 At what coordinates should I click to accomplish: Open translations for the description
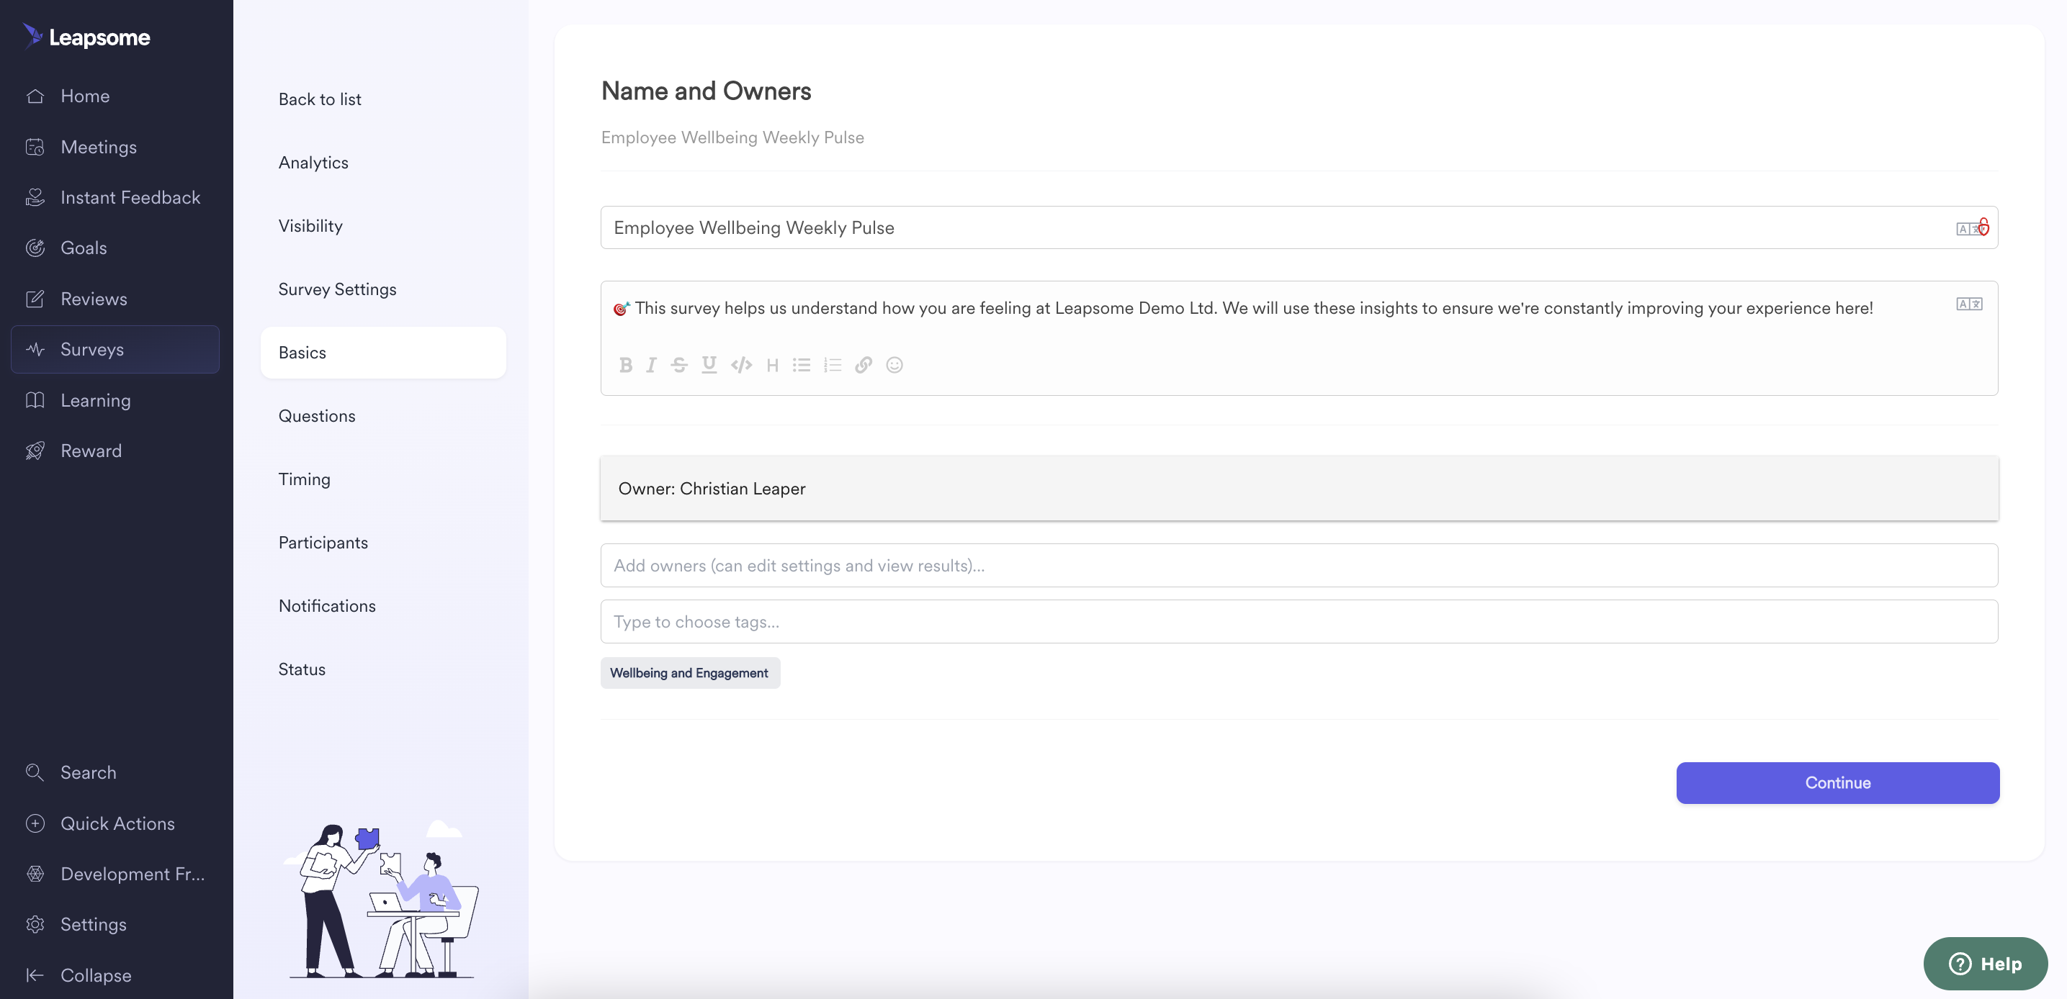(1969, 304)
